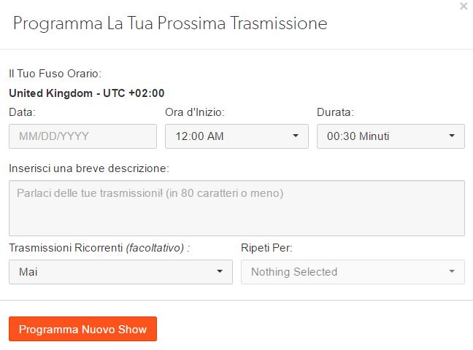
Task: Click the caret arrow of the start time selector
Action: coord(295,136)
